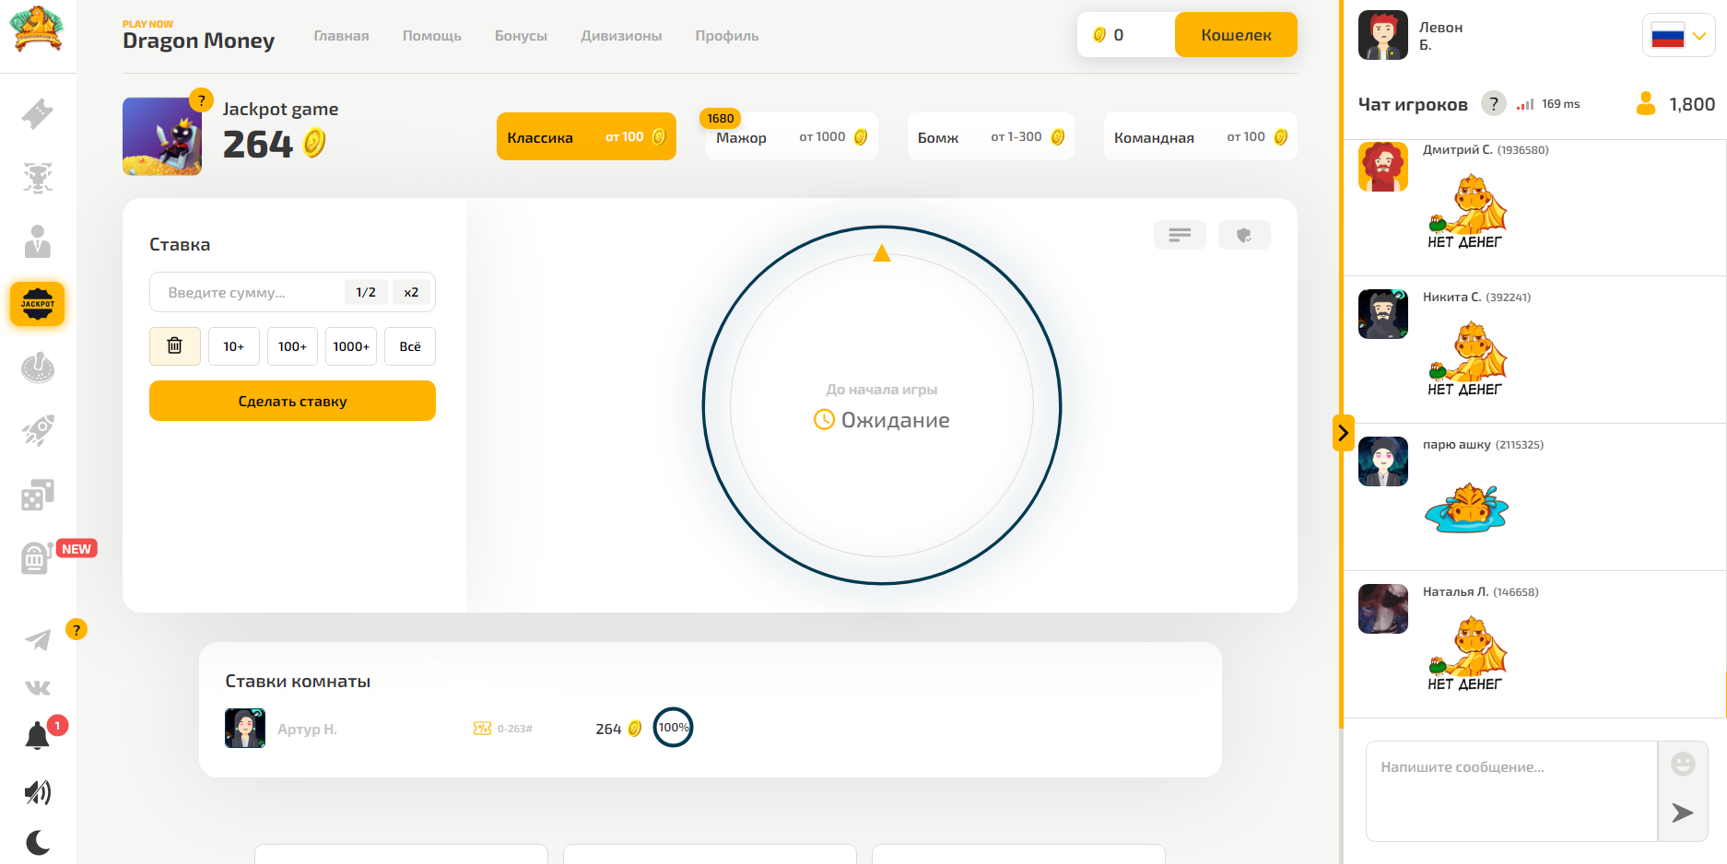Viewport: 1727px width, 864px height.
Task: Open game history list icon
Action: coord(1180,235)
